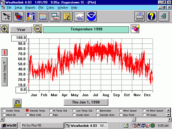Zoom in with the plus magnifier
This screenshot has width=172, height=129.
point(5,29)
